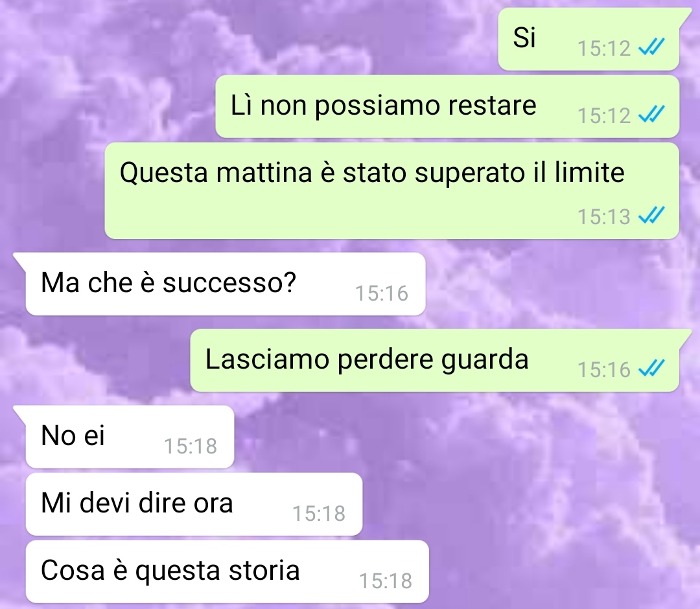This screenshot has width=700, height=609.
Task: Select the "Lì non possiamo restare" message
Action: (447, 107)
